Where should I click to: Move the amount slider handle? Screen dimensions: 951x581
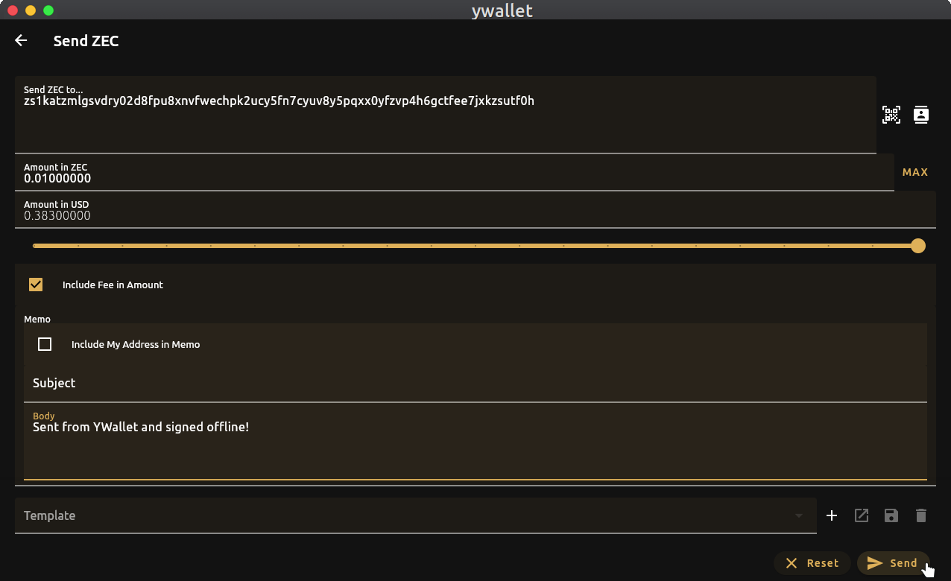tap(918, 246)
